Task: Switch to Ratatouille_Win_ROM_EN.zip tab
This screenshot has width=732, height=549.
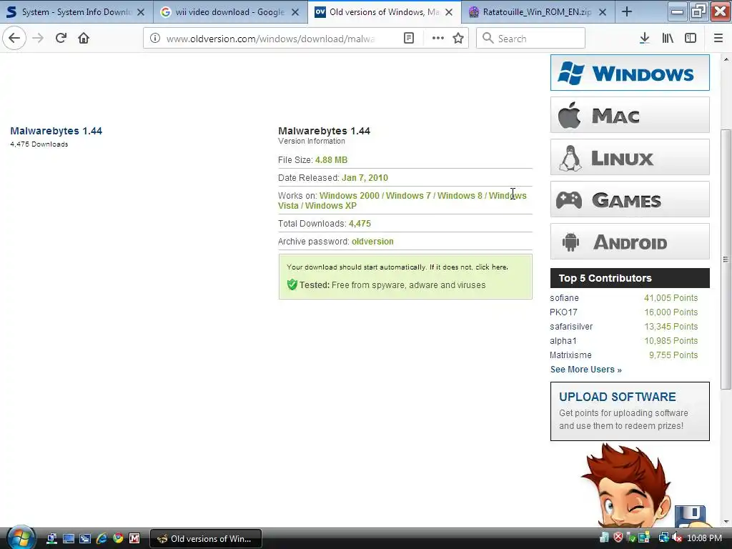Action: point(538,12)
